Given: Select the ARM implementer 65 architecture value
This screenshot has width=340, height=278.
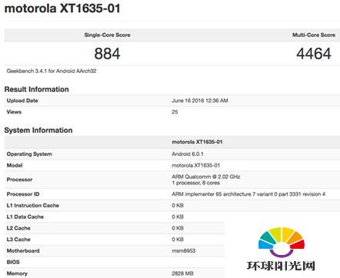Looking at the screenshot, I should [x=248, y=194].
